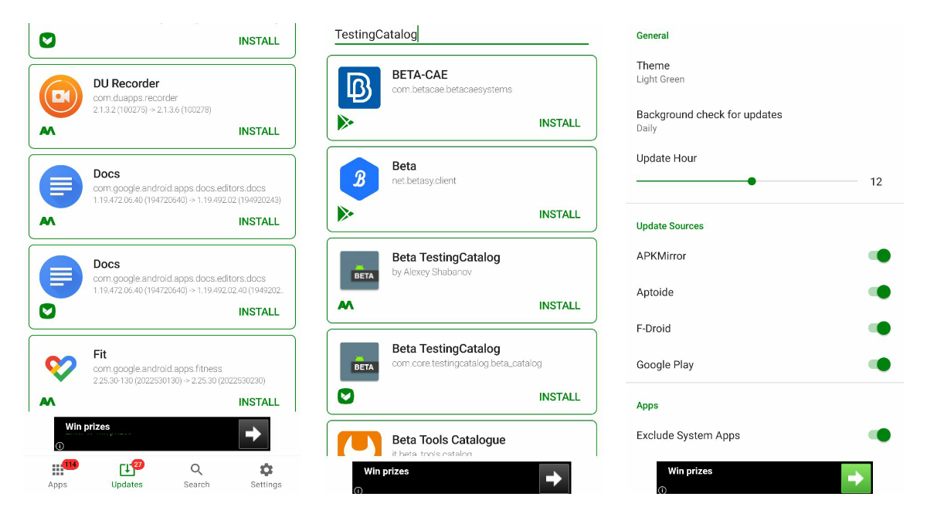927x517 pixels.
Task: Click the Beta TestingCatalog app icon
Action: click(359, 272)
